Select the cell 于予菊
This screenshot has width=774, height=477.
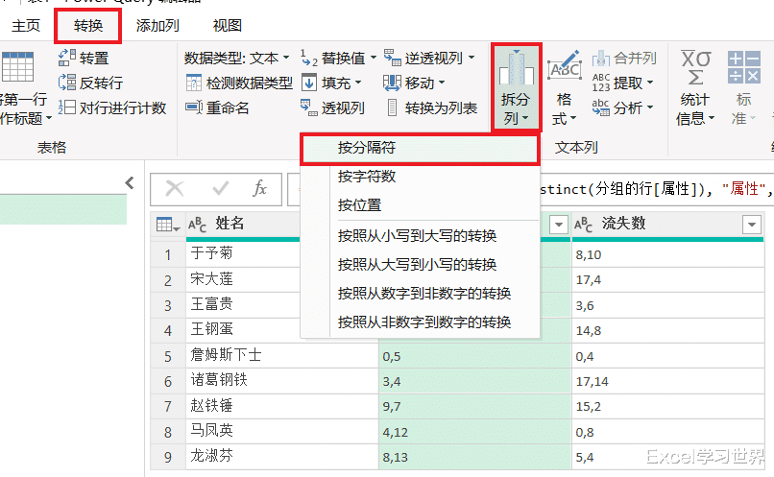pyautogui.click(x=243, y=253)
